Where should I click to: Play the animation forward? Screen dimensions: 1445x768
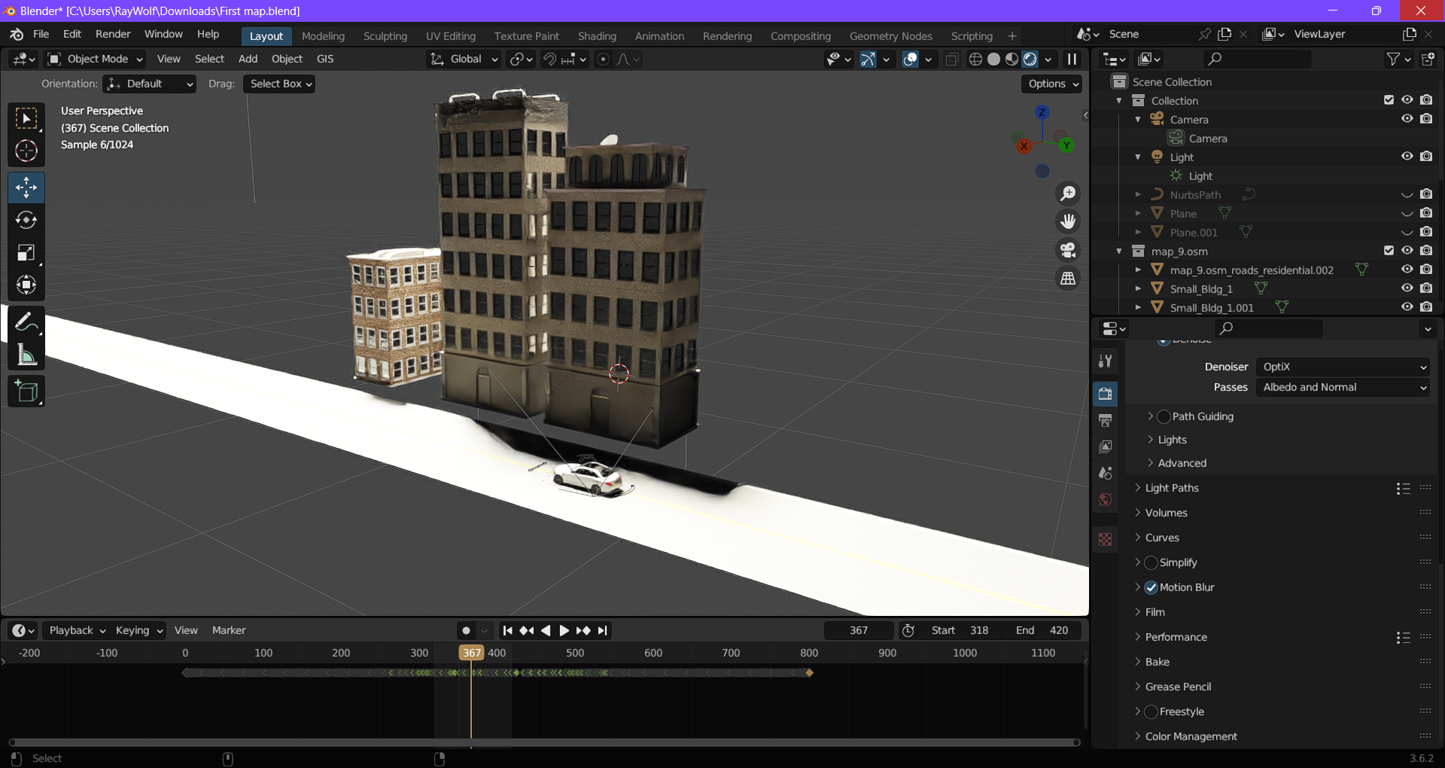tap(564, 631)
